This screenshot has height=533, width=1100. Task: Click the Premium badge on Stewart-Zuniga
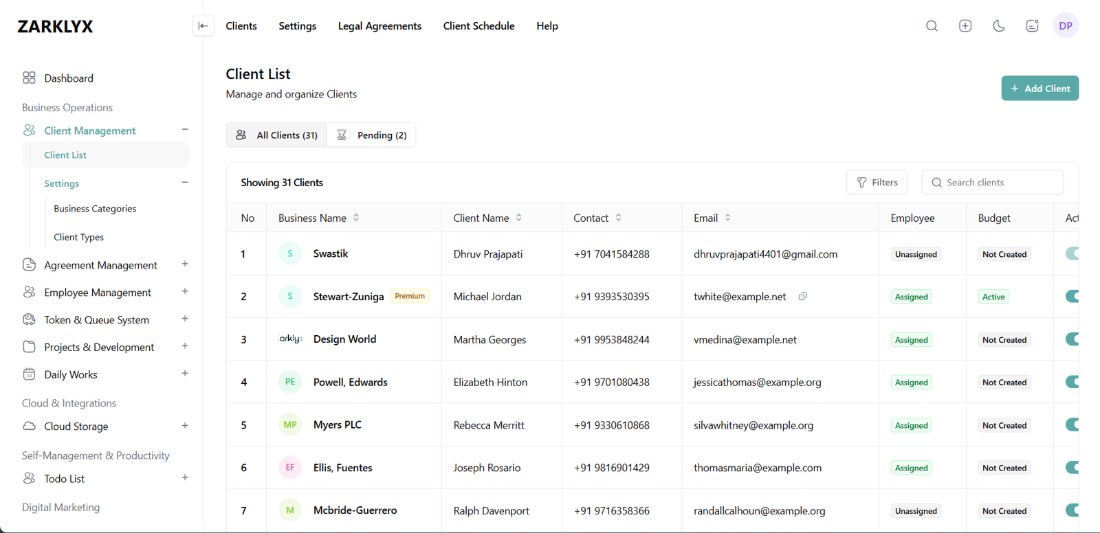(x=410, y=296)
